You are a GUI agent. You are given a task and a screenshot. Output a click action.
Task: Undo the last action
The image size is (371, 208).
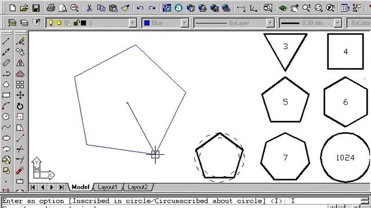pos(140,8)
